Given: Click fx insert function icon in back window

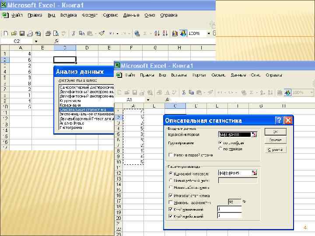Looking at the screenshot, I should (56, 42).
